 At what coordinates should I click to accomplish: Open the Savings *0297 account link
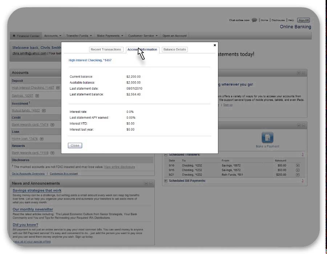[23, 96]
